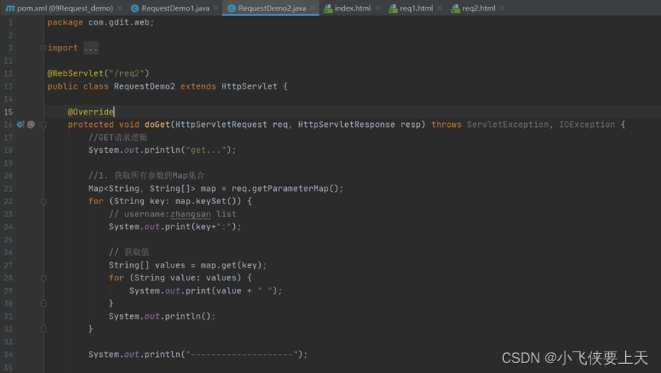Close the pom.xml editor tab
Screen dimensions: 661x373
120,8
